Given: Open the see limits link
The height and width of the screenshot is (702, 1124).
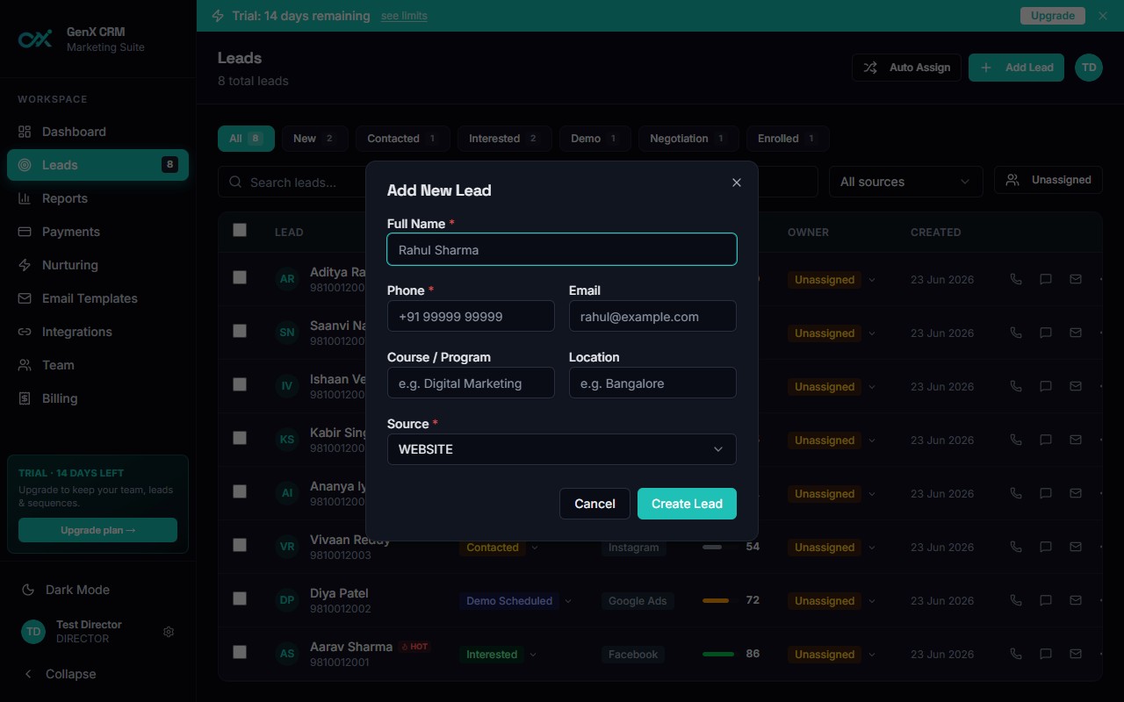Looking at the screenshot, I should point(404,16).
